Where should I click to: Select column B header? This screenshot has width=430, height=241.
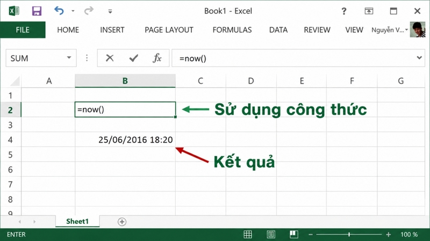tap(125, 81)
